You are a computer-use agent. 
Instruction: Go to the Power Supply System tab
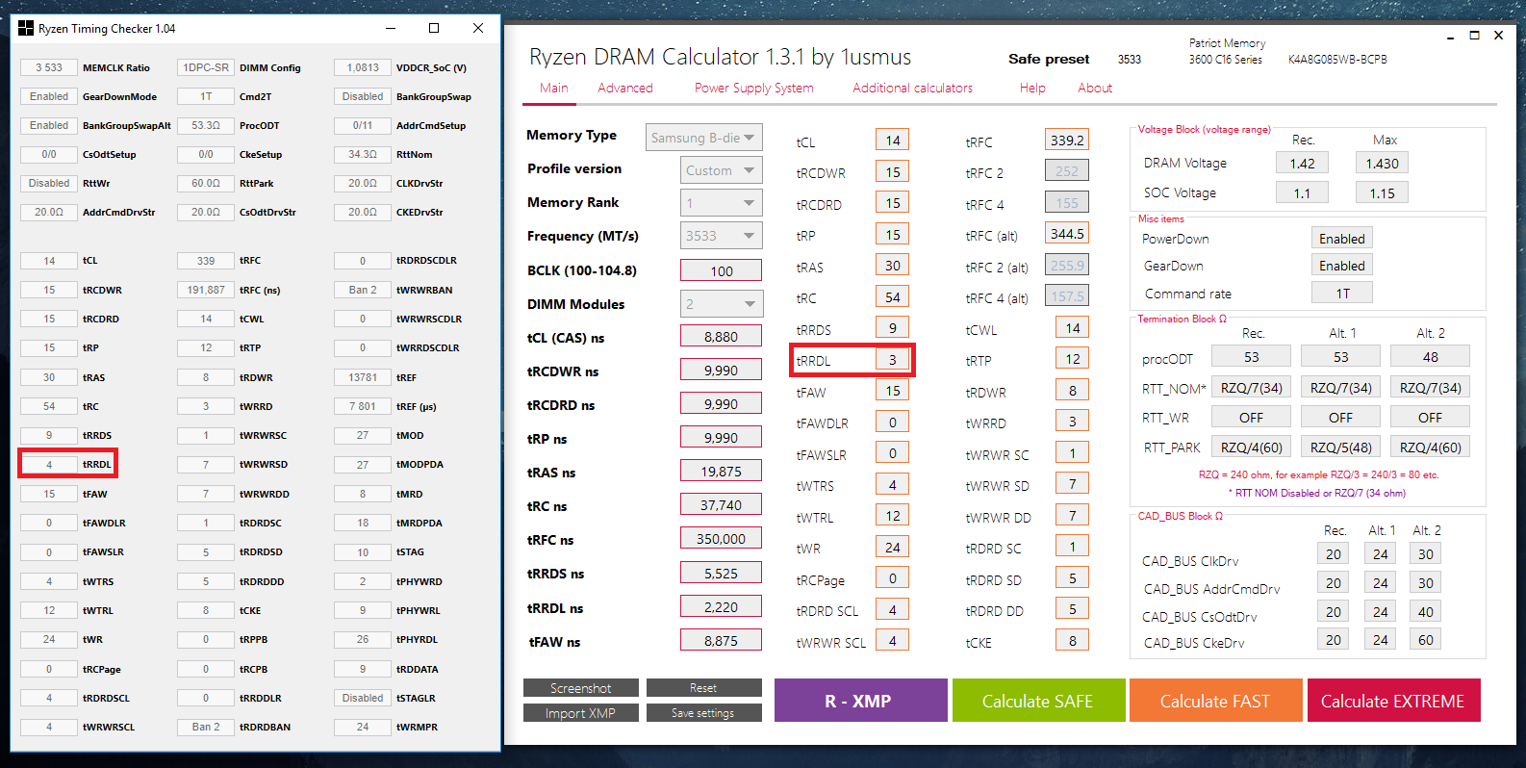click(754, 88)
